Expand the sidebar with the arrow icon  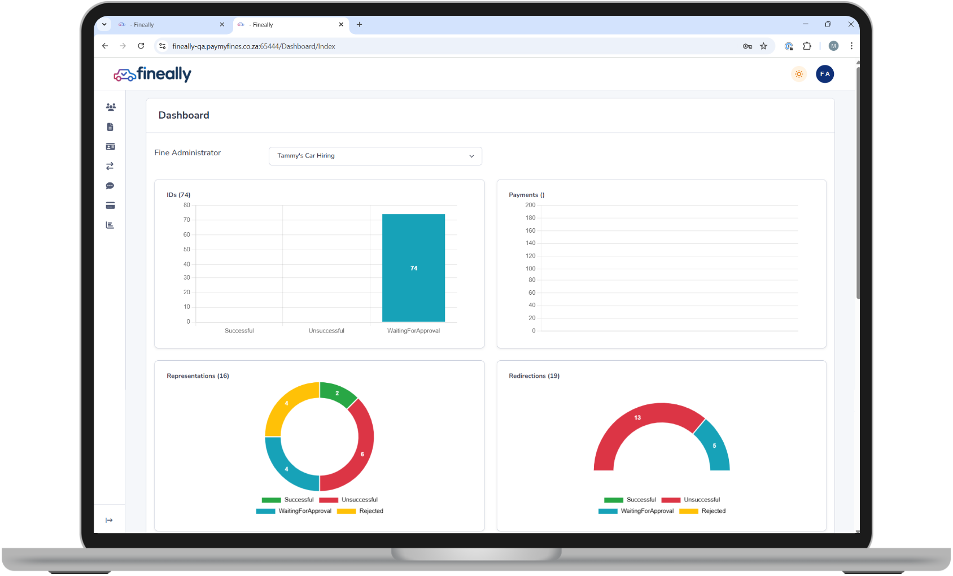[109, 520]
